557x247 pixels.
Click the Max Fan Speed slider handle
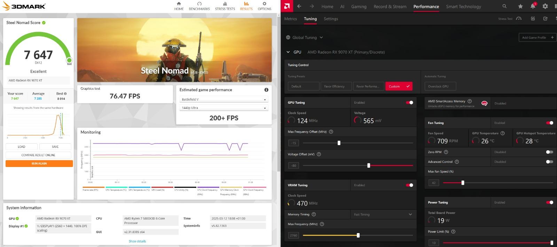coord(463,183)
